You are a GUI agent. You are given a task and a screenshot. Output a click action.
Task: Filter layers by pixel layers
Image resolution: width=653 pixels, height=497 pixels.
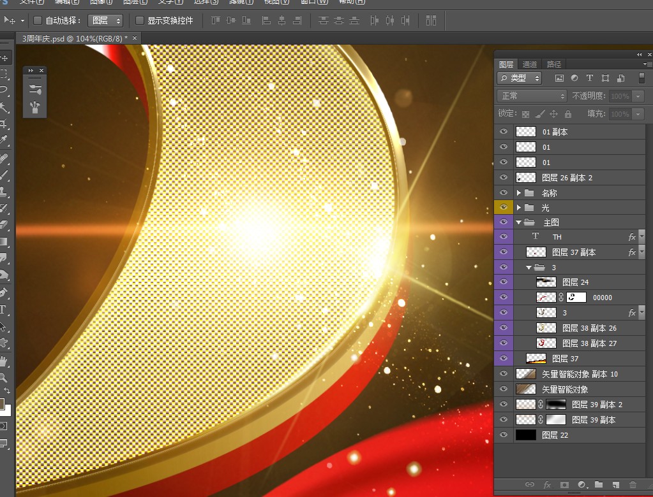(x=559, y=78)
